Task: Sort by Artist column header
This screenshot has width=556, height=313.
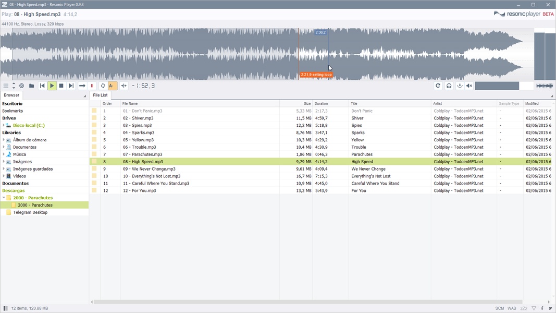Action: 464,104
